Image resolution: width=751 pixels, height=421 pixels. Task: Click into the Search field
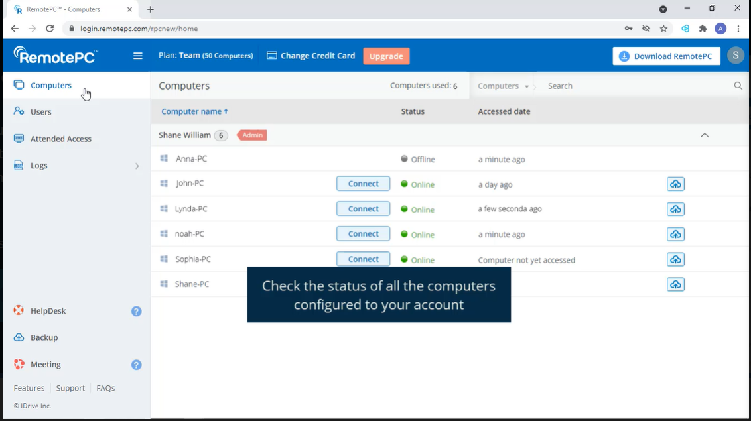pos(637,86)
